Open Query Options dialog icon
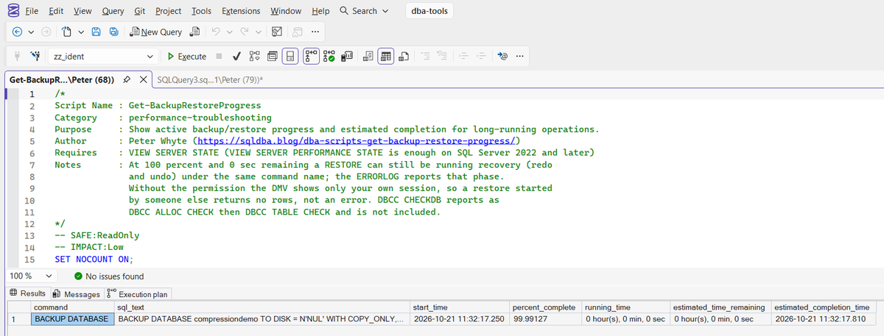 coord(272,56)
